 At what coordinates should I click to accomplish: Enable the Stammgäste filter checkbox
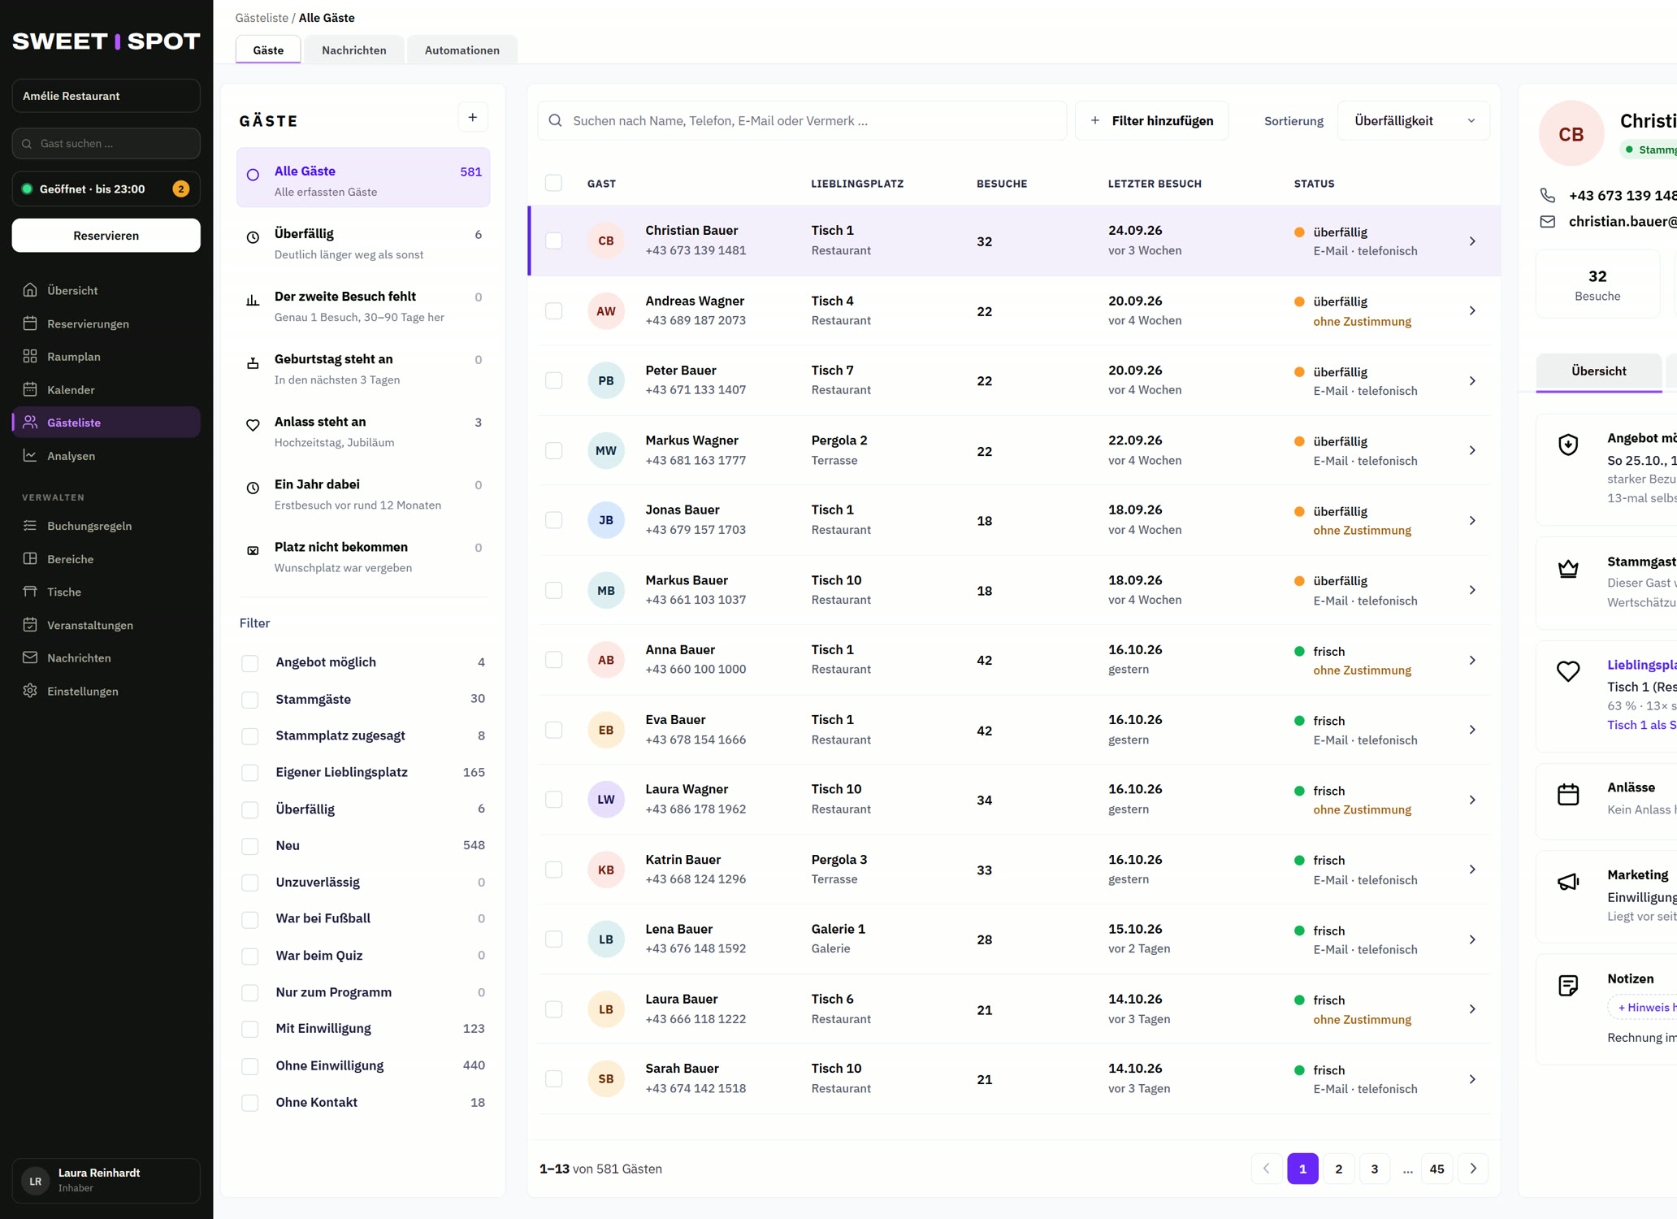tap(250, 700)
